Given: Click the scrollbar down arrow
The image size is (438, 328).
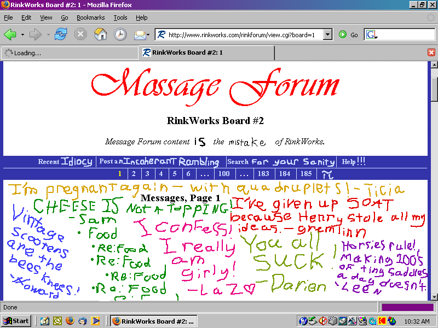Looking at the screenshot, I should point(434,297).
